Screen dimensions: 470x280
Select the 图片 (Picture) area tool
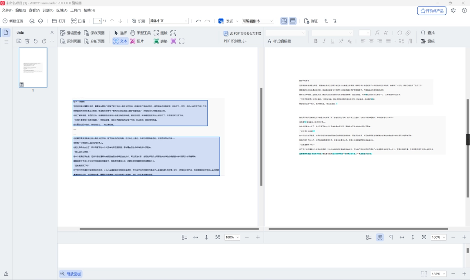coord(137,41)
